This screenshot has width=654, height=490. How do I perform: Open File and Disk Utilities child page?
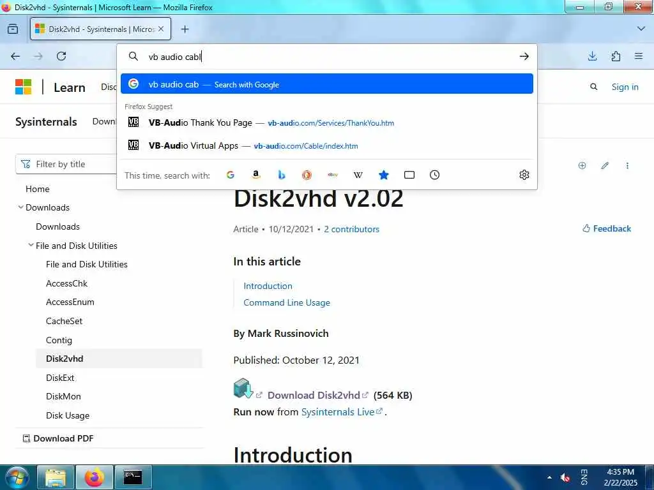(87, 264)
